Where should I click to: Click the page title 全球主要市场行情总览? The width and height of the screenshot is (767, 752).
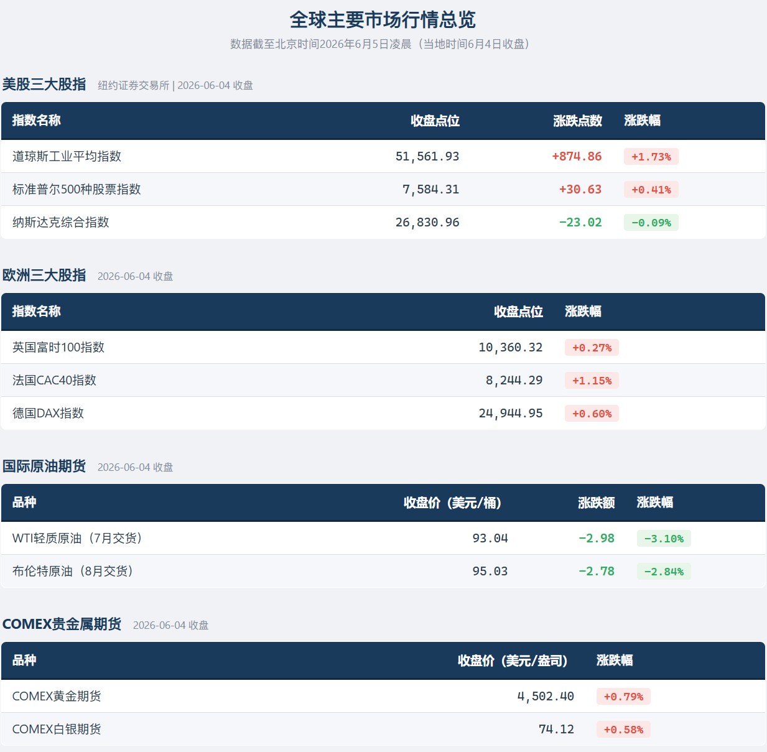click(x=383, y=20)
